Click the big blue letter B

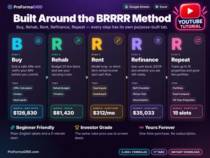click(x=17, y=44)
